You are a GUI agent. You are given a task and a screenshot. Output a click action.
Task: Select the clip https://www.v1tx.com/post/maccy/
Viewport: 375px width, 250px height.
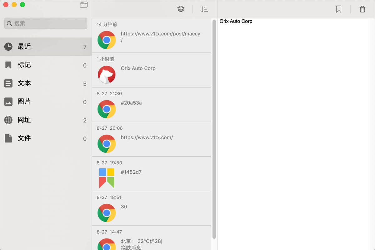coord(152,35)
